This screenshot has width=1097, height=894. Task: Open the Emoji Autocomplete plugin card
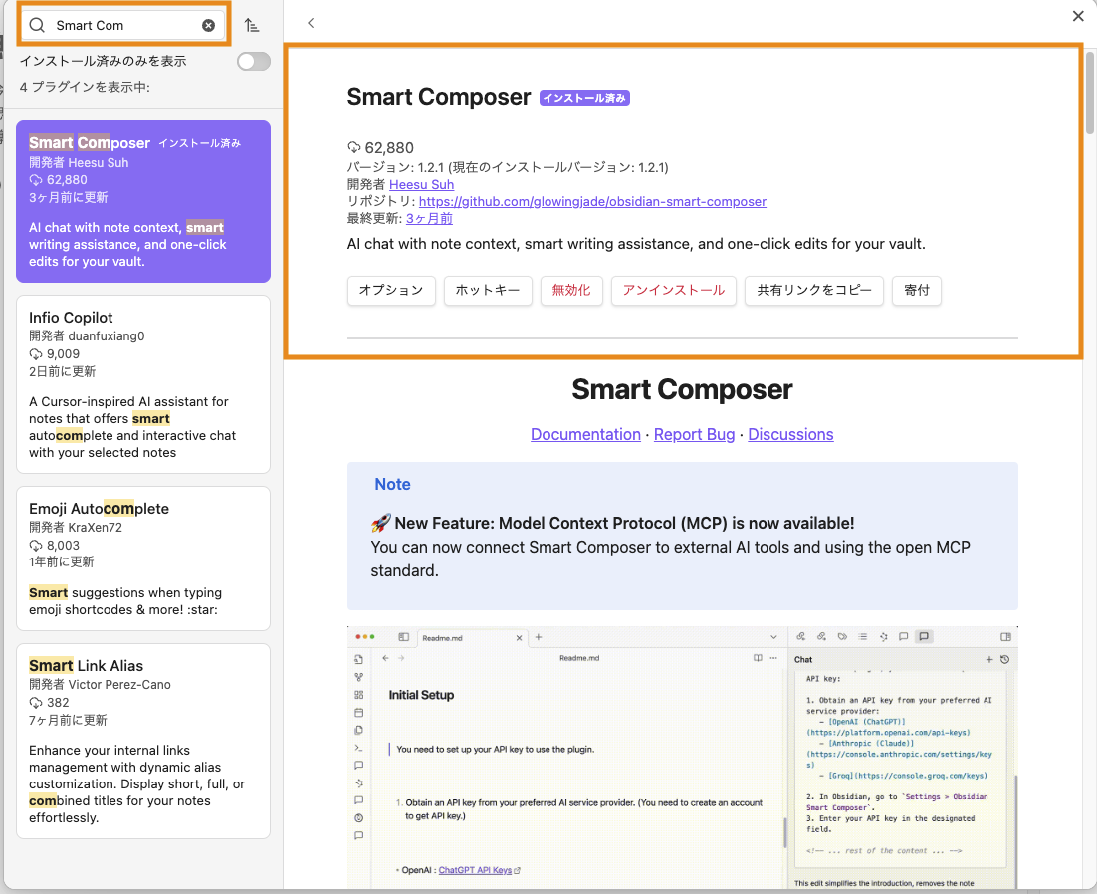[x=143, y=559]
